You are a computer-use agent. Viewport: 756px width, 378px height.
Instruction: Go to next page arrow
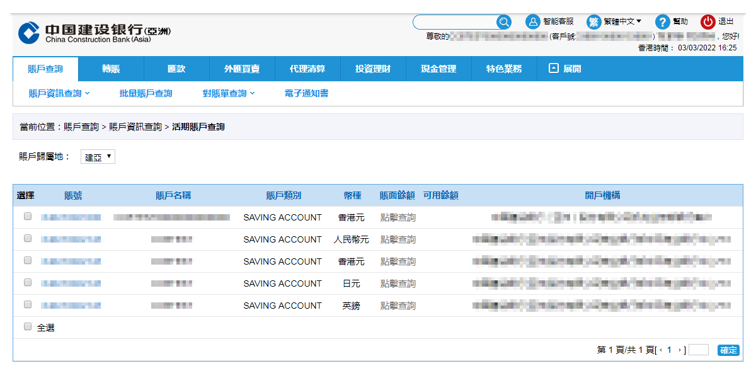click(680, 350)
